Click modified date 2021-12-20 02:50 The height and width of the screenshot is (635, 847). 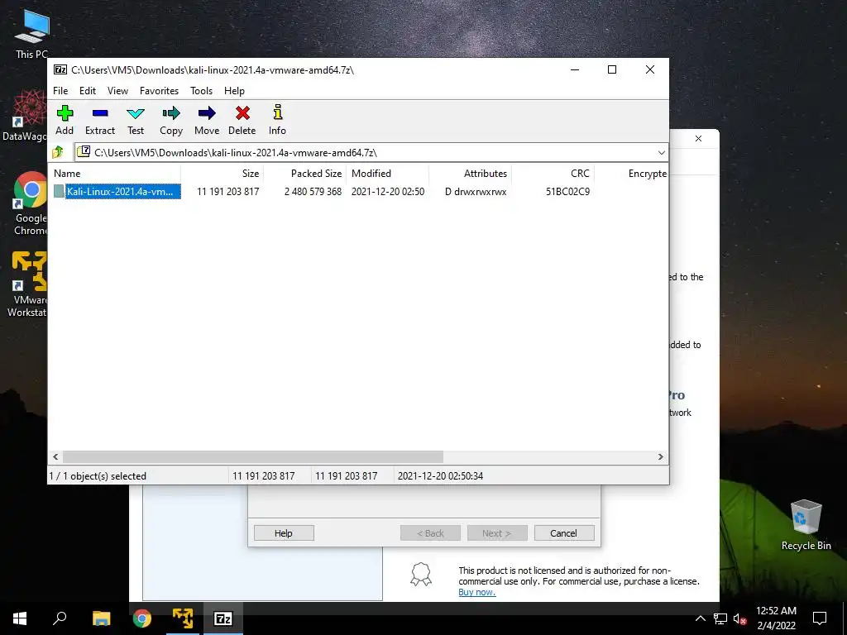(x=388, y=192)
